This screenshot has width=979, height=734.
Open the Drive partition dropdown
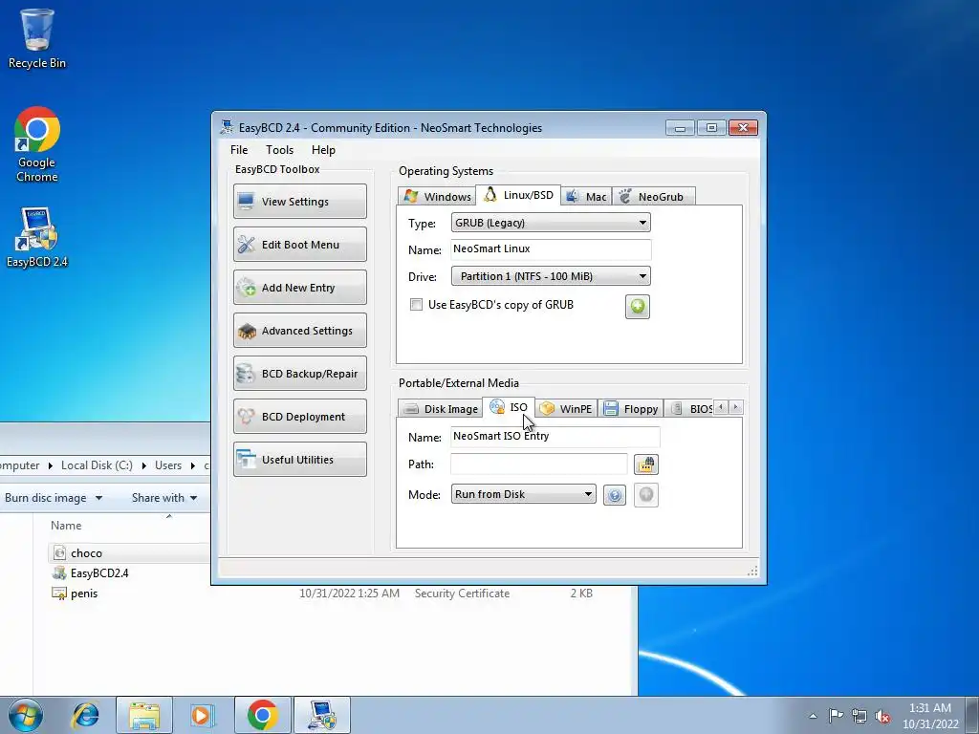click(x=551, y=276)
